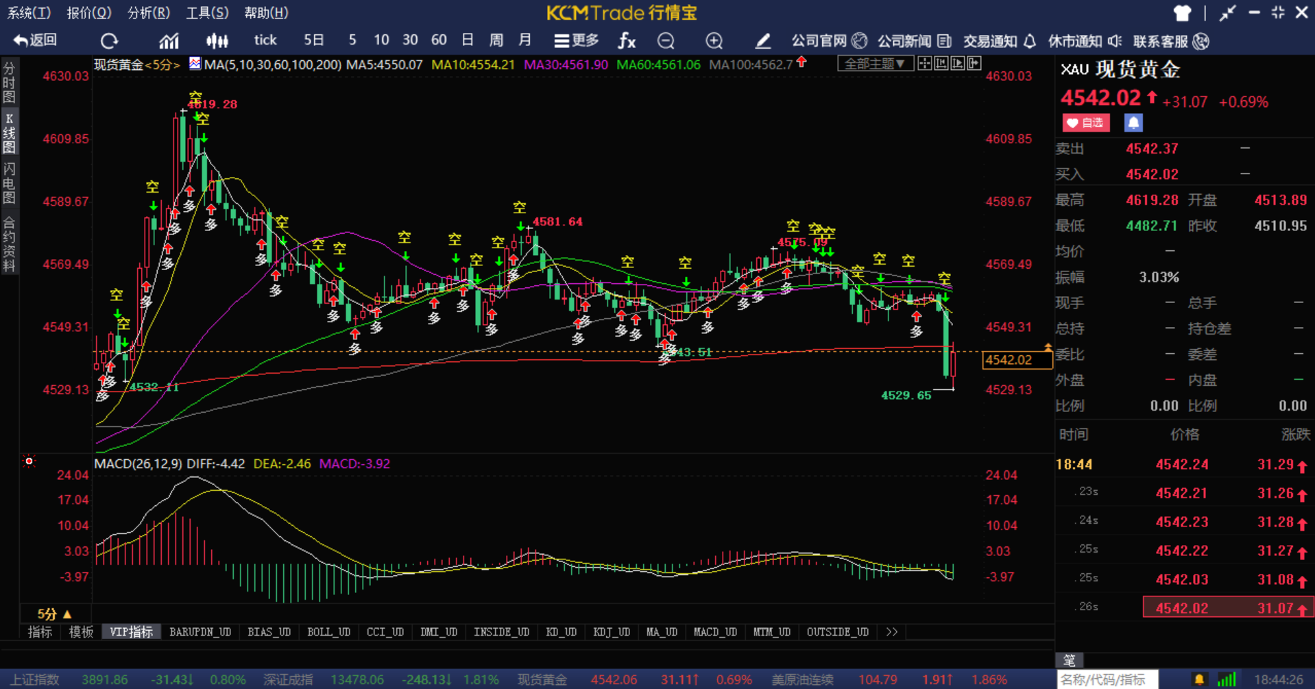Select the pencil drawing tool
The height and width of the screenshot is (689, 1315).
(x=762, y=41)
